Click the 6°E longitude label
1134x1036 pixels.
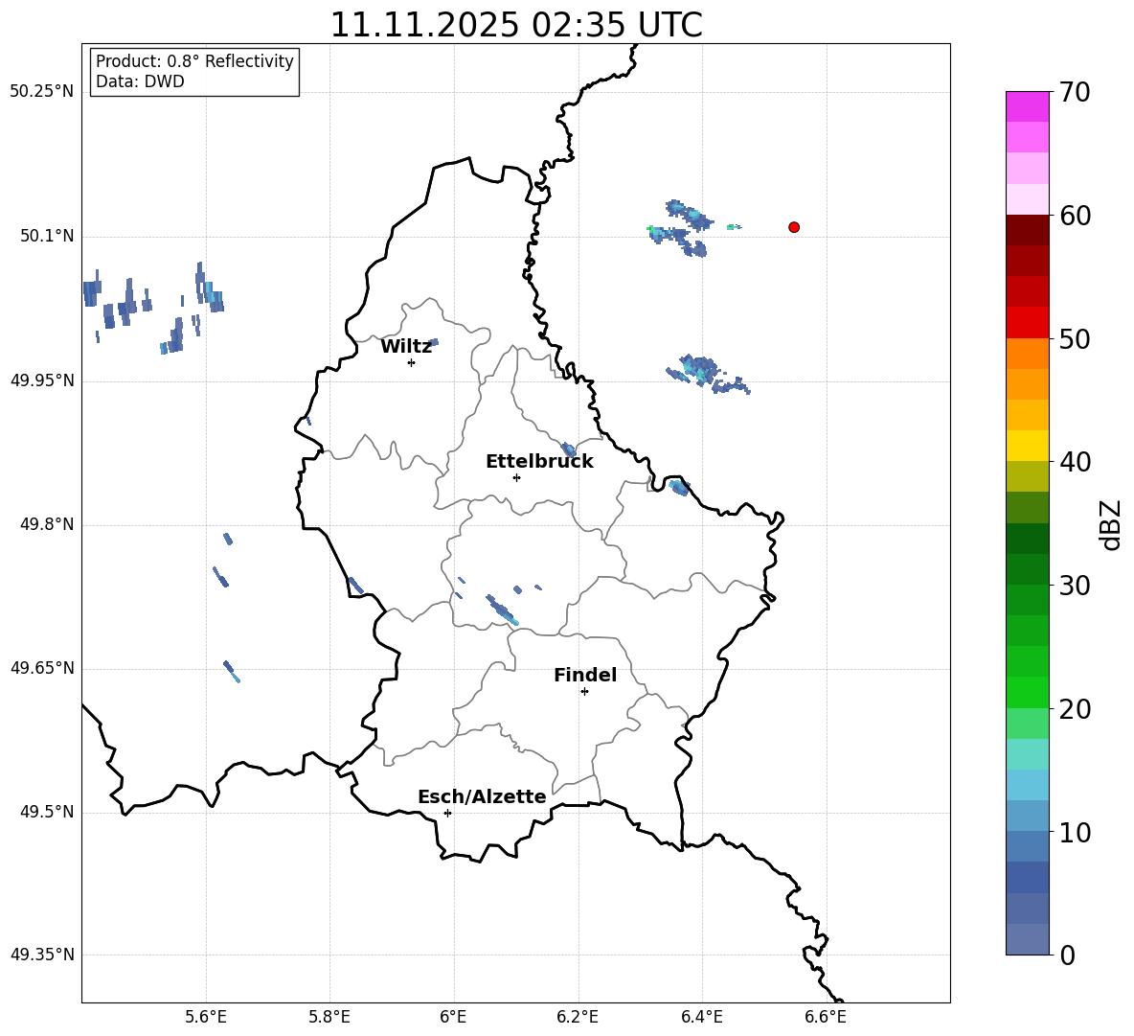(453, 1017)
